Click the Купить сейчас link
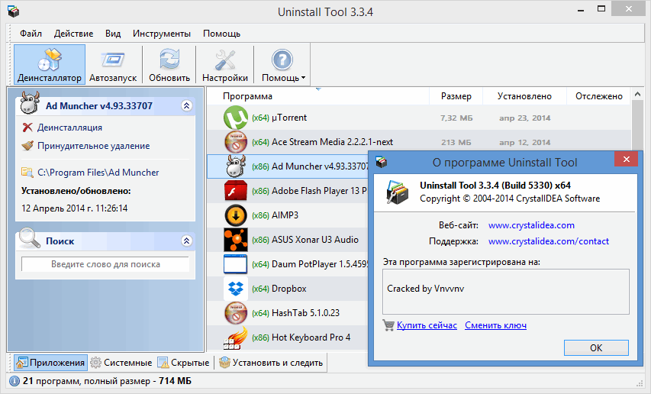Screen dimensions: 651x394 coord(427,325)
